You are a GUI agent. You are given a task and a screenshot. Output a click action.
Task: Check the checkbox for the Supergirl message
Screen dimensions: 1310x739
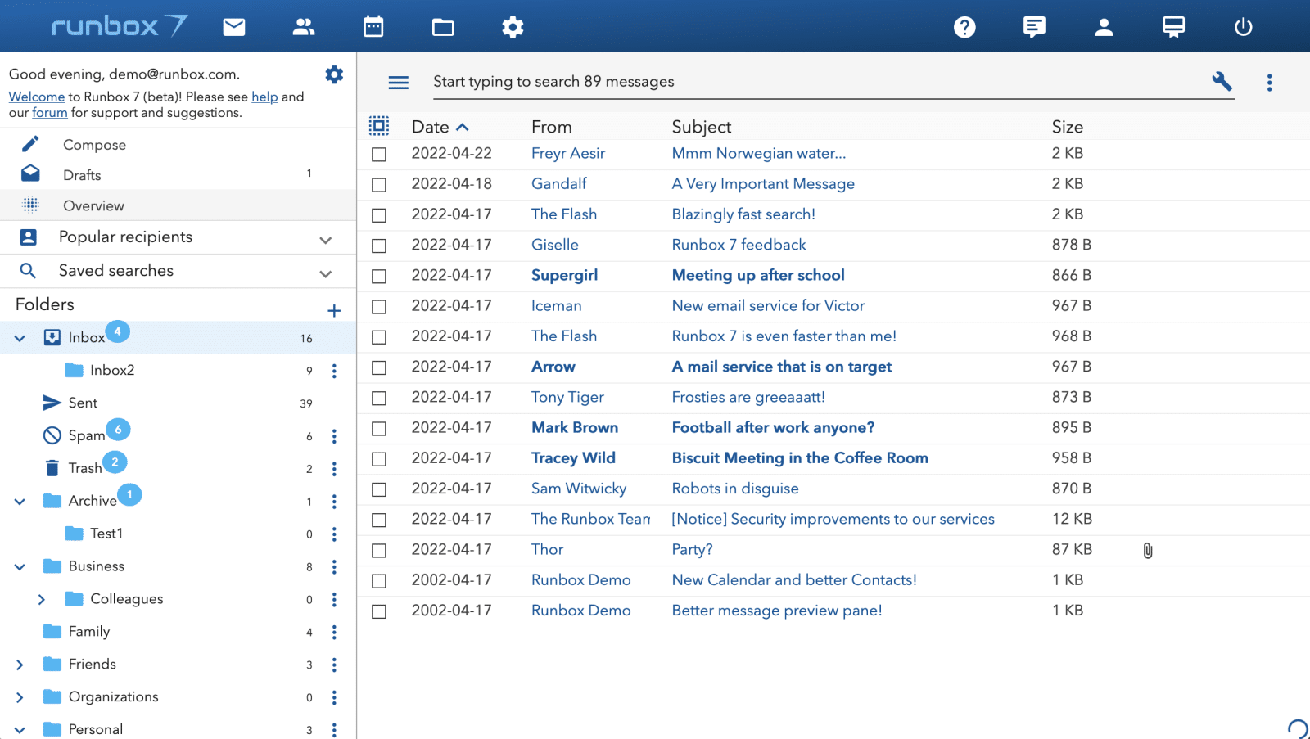click(379, 276)
